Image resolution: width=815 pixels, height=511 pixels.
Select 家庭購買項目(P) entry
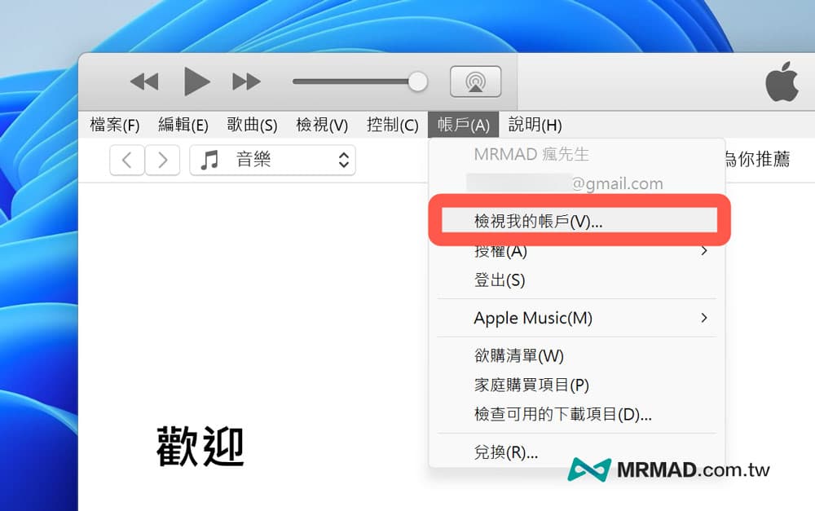[577, 385]
